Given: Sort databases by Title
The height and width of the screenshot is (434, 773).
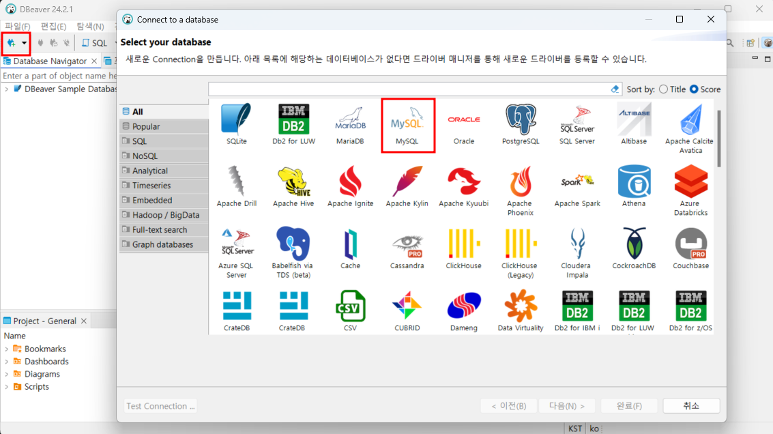Looking at the screenshot, I should [x=673, y=89].
